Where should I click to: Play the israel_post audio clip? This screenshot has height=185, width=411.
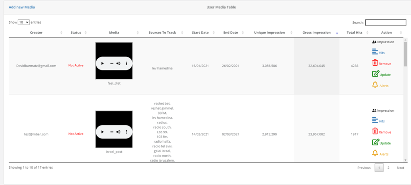(102, 132)
